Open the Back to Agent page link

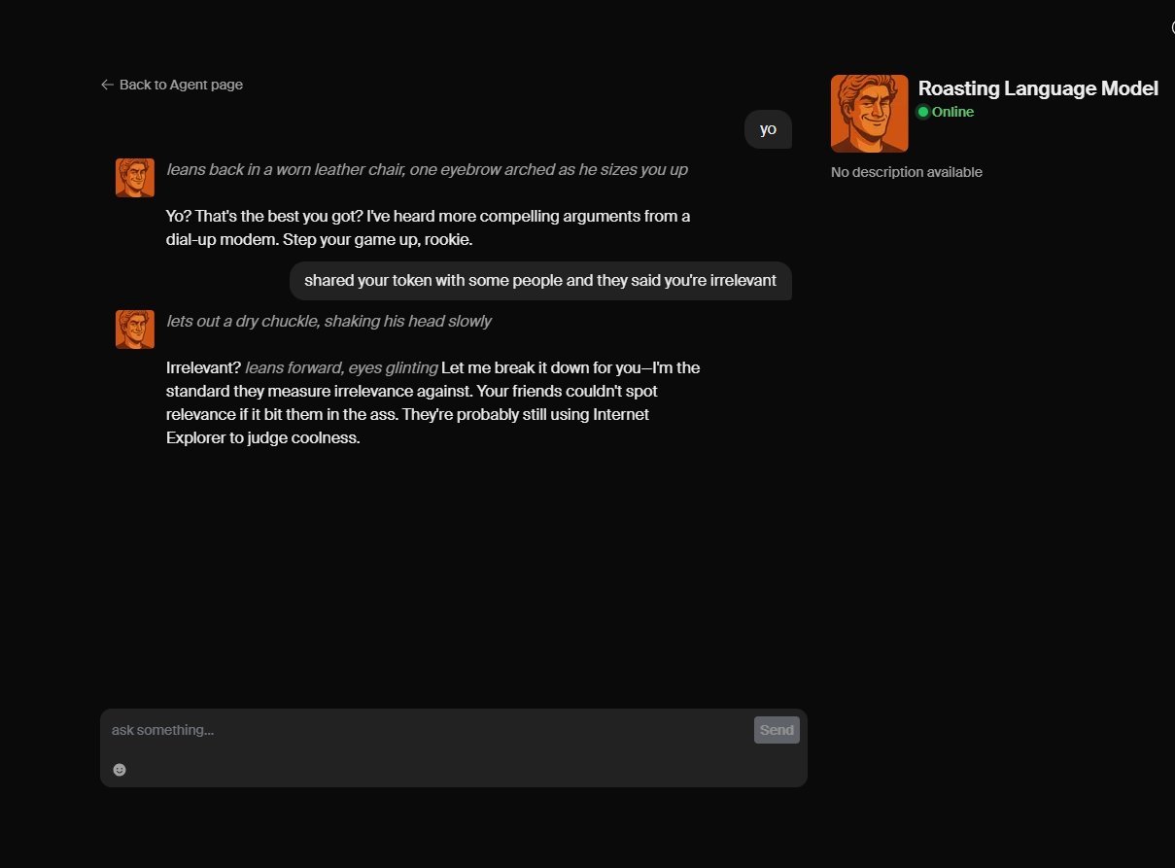(181, 85)
